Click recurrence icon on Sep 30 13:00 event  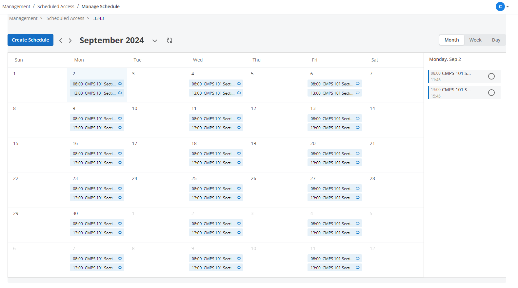click(120, 233)
